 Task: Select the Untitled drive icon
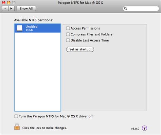(x=19, y=28)
